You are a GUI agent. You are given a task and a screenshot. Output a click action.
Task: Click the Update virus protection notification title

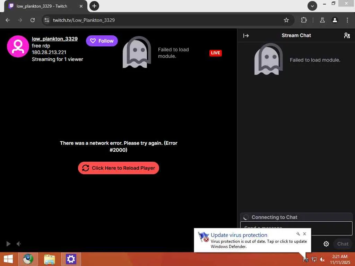point(239,235)
